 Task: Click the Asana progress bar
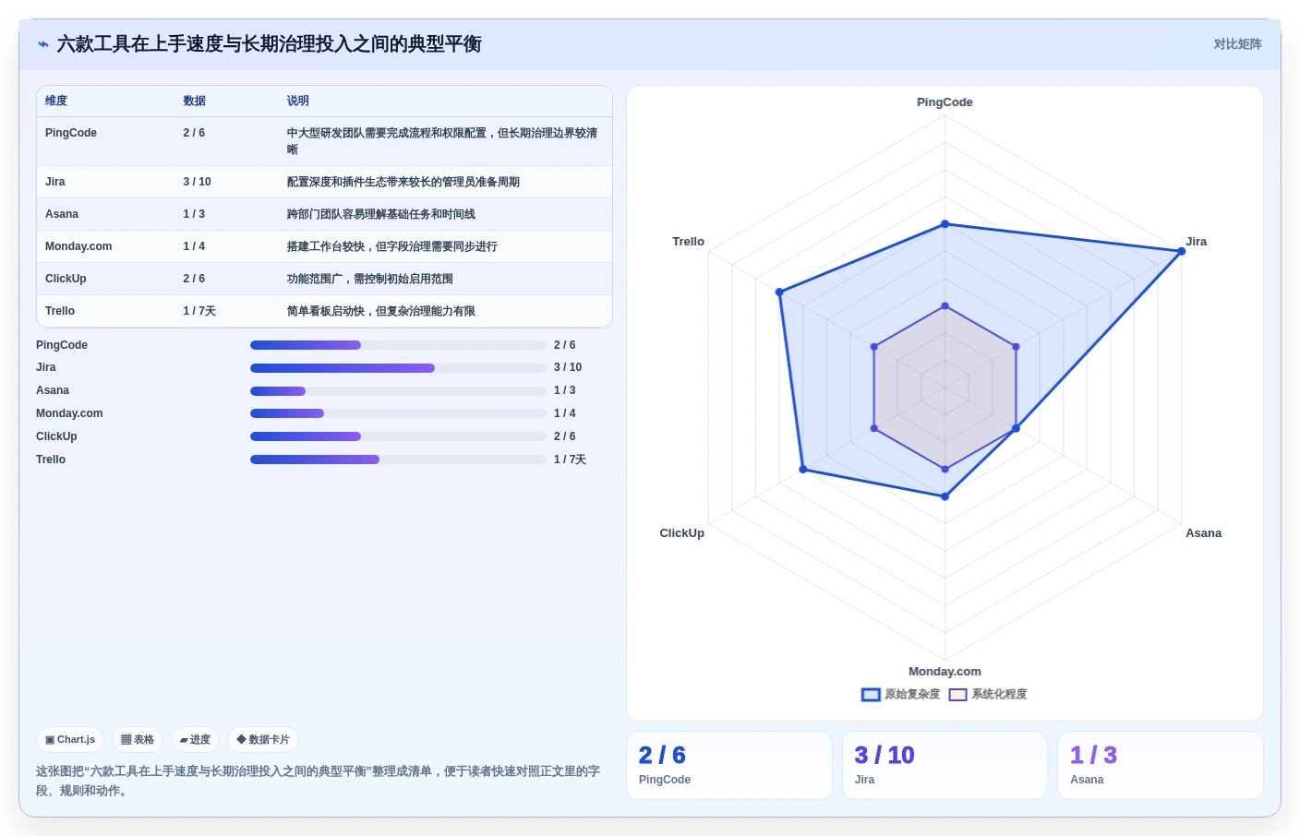(x=398, y=391)
